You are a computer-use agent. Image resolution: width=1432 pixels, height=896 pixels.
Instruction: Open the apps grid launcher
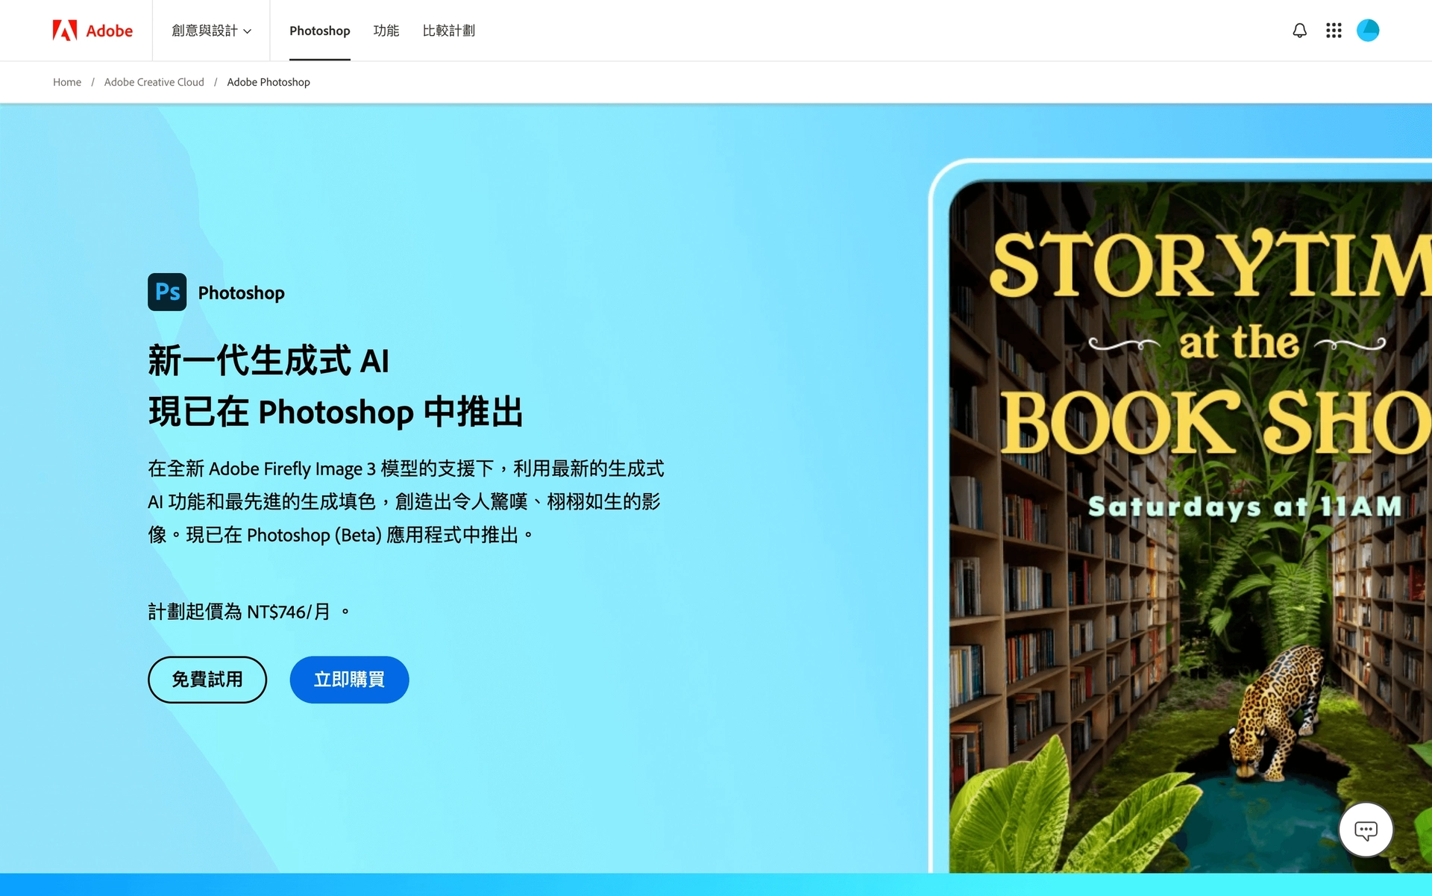(1334, 31)
